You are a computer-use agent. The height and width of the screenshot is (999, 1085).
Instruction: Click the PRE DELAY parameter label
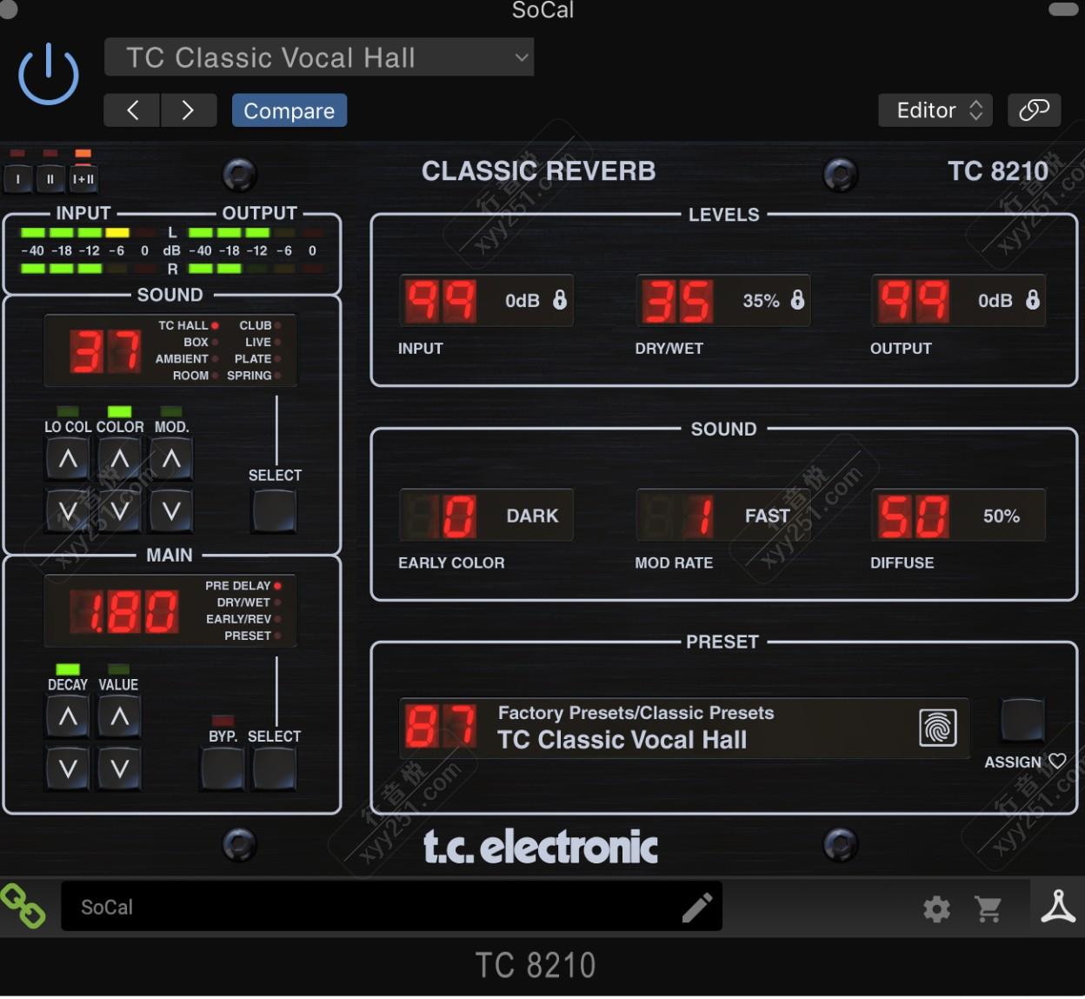238,585
